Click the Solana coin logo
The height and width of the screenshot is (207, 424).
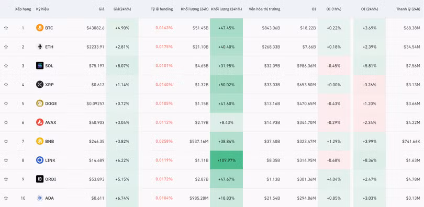(x=40, y=65)
